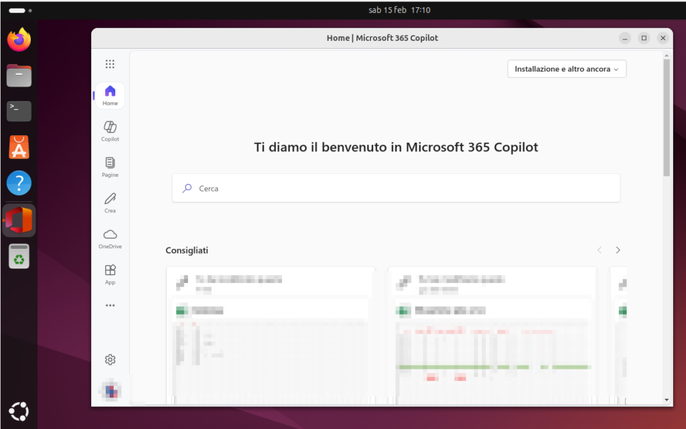Click the search magnifier icon
Viewport: 686px width, 429px height.
(188, 188)
